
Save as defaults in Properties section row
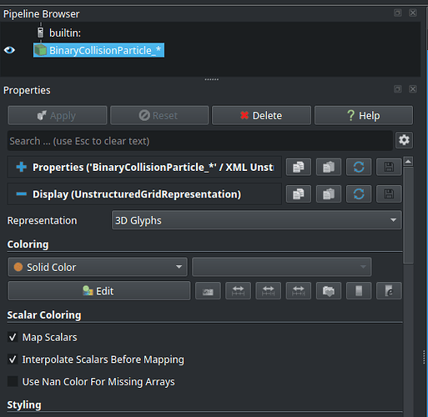389,167
